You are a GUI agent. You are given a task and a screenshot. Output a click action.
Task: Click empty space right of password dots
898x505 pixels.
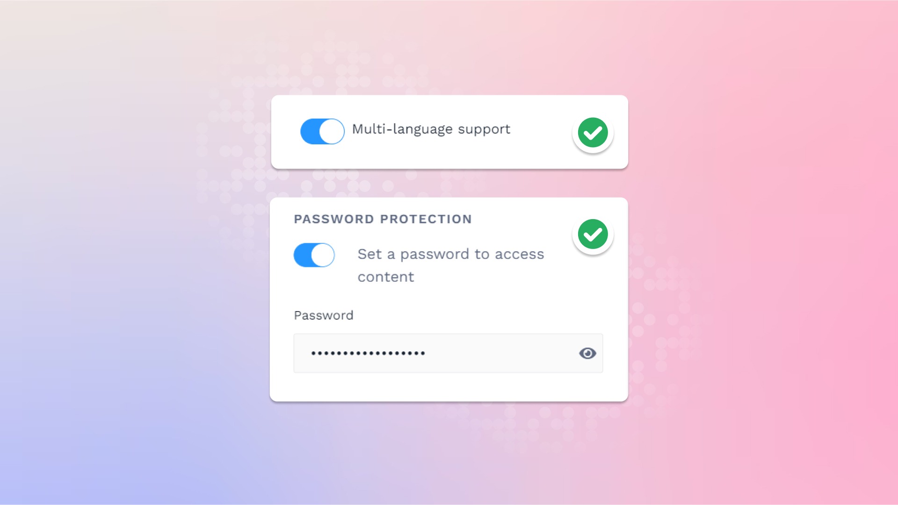[500, 353]
